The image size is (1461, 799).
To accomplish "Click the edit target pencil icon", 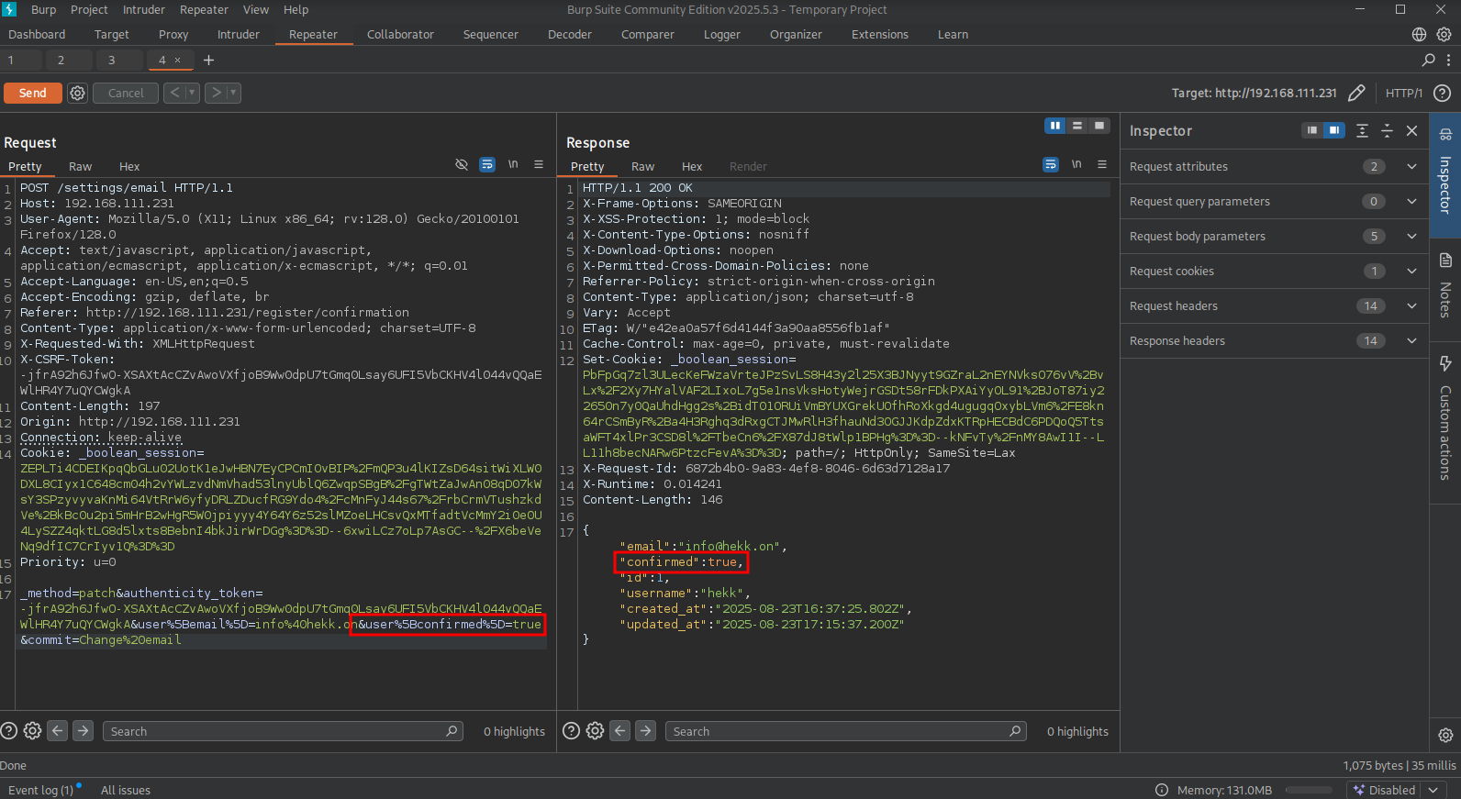I will point(1356,93).
